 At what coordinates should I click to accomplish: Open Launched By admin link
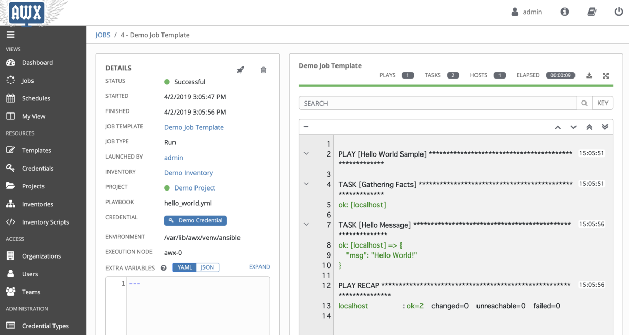173,158
